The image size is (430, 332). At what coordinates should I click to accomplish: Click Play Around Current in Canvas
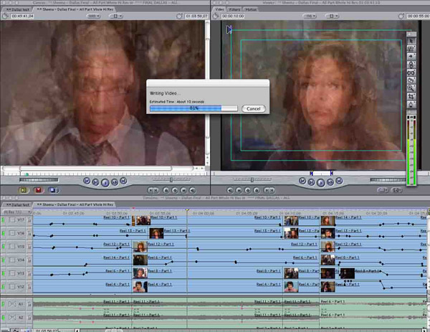[x=115, y=182]
